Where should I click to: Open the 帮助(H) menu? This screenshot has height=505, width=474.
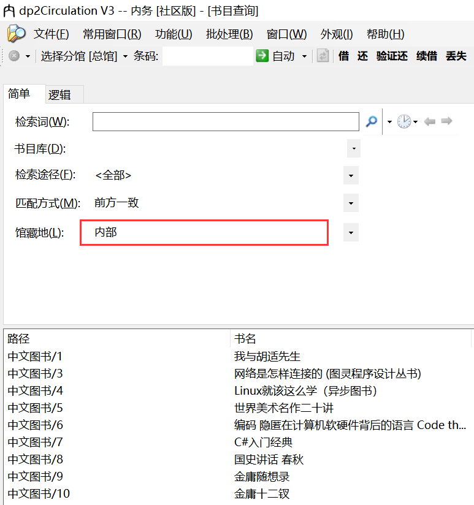(x=385, y=34)
